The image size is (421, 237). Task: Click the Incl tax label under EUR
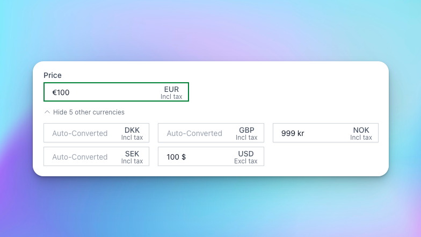tap(171, 97)
